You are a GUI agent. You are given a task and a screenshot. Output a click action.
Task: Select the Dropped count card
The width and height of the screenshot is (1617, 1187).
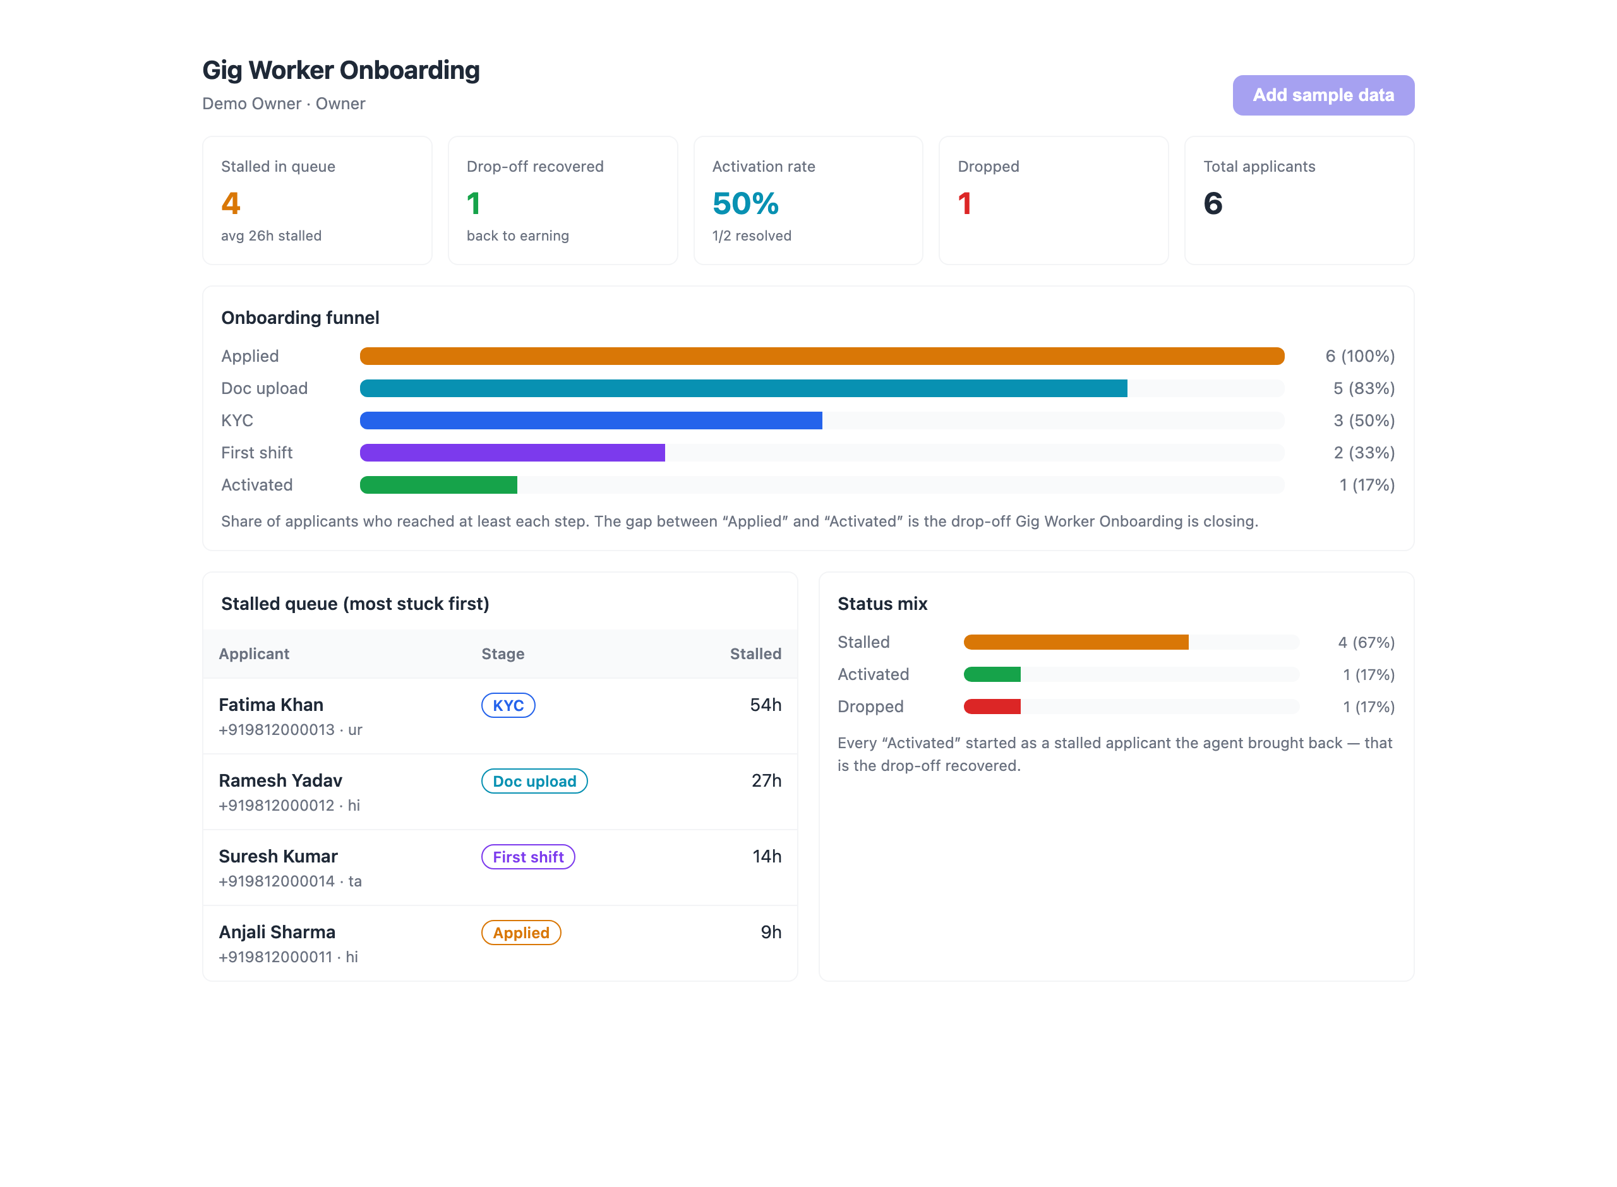(x=1054, y=201)
